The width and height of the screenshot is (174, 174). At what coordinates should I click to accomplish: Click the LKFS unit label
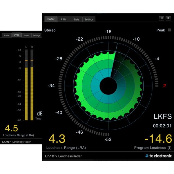[163, 116]
